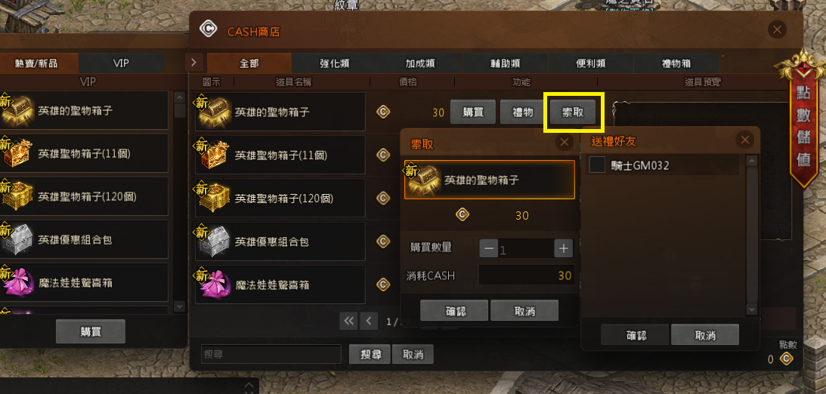Screen dimensions: 826x394
Task: Go to previous page with left arrow
Action: [x=369, y=320]
